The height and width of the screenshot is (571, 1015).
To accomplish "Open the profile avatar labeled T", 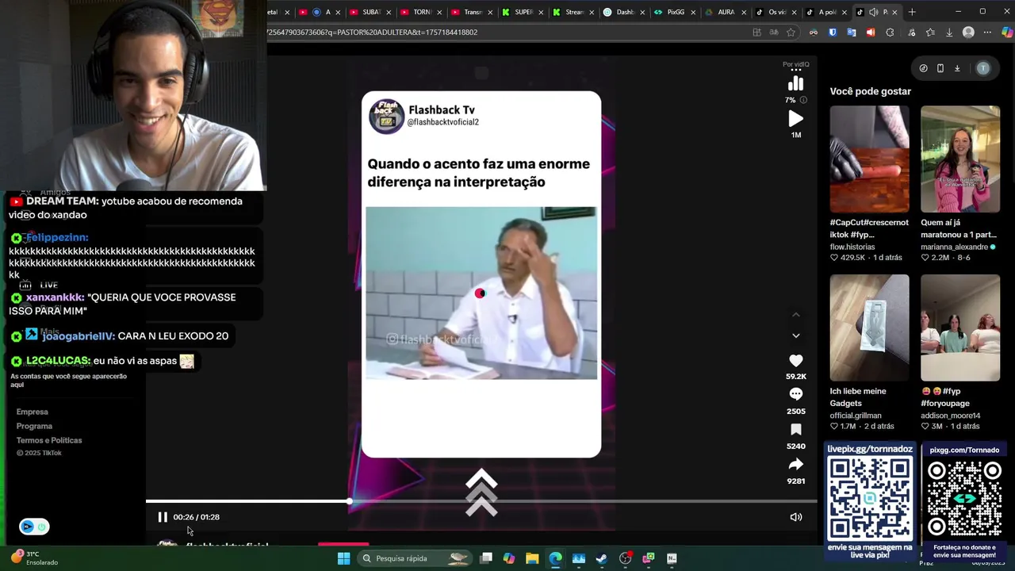I will pyautogui.click(x=983, y=68).
